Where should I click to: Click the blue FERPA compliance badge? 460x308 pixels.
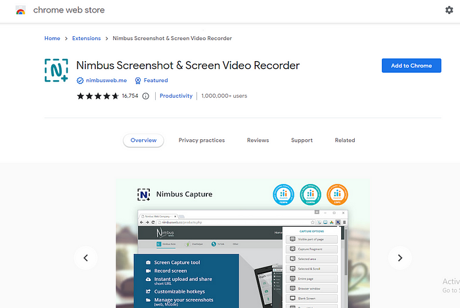[x=283, y=194]
